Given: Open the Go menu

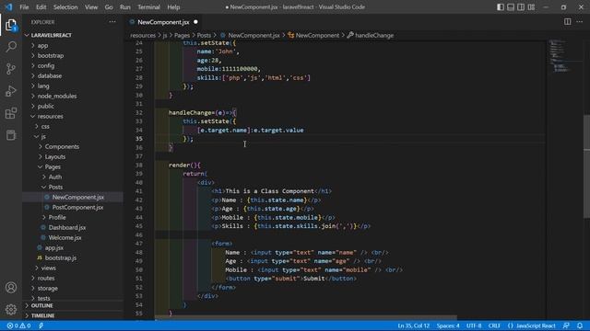Looking at the screenshot, I should (x=109, y=7).
